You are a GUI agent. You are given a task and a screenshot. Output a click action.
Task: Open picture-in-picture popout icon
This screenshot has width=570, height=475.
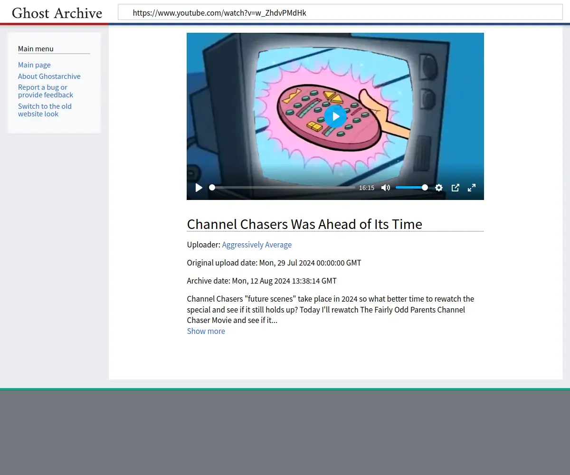[x=455, y=188]
